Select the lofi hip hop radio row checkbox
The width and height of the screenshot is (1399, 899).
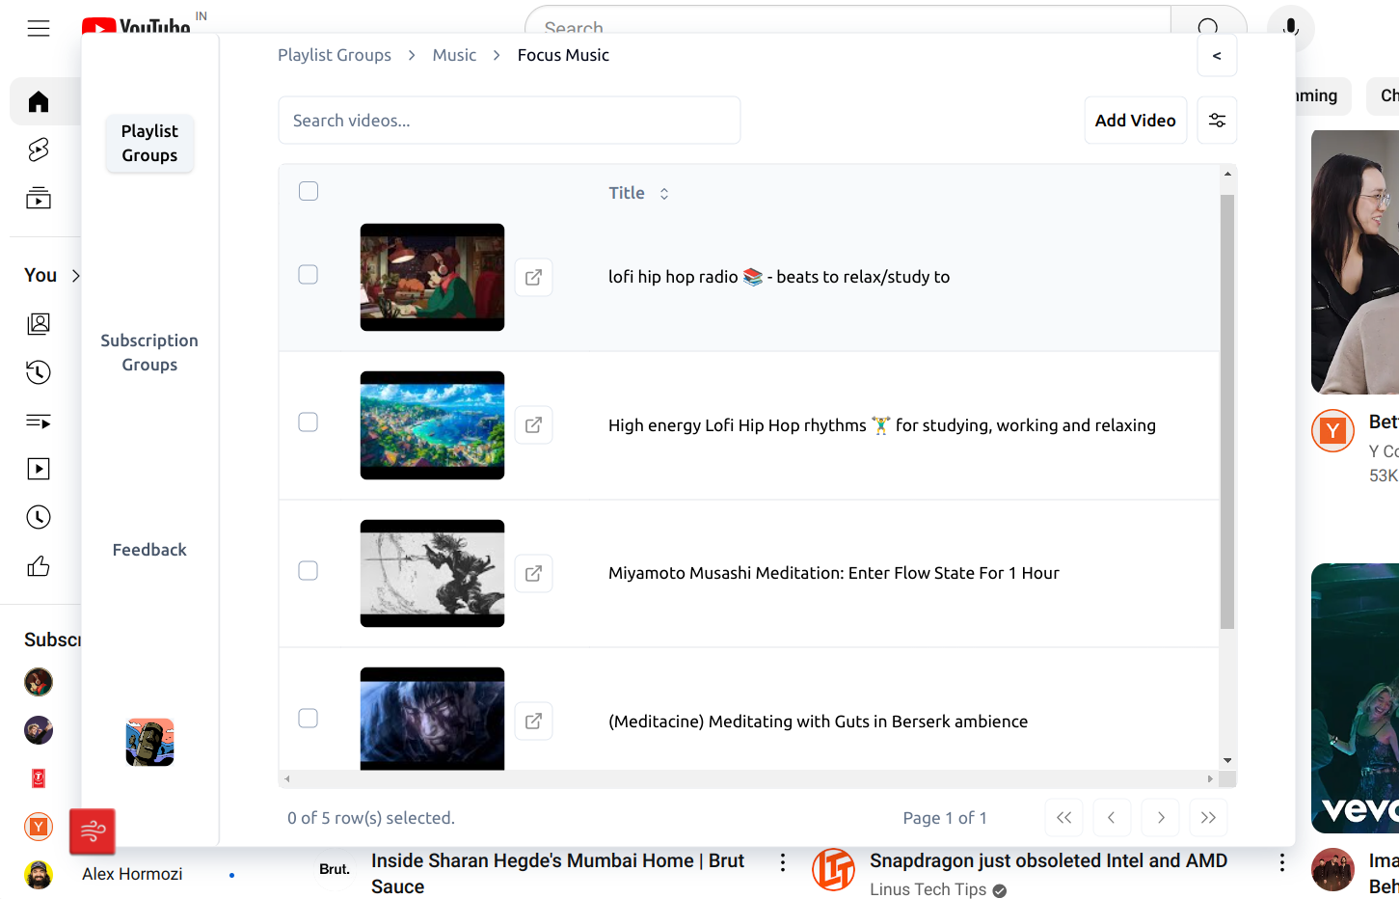309,275
